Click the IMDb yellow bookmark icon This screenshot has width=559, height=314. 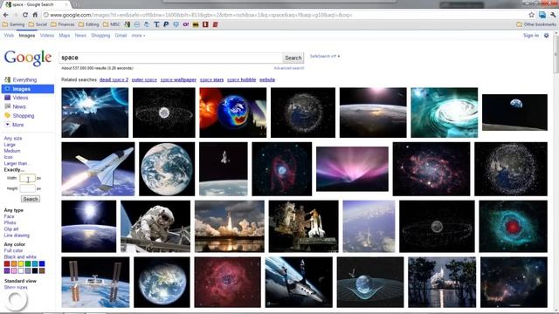point(196,24)
